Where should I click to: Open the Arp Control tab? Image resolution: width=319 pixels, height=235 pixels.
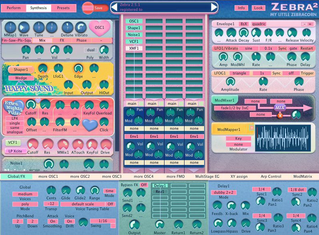(271, 177)
